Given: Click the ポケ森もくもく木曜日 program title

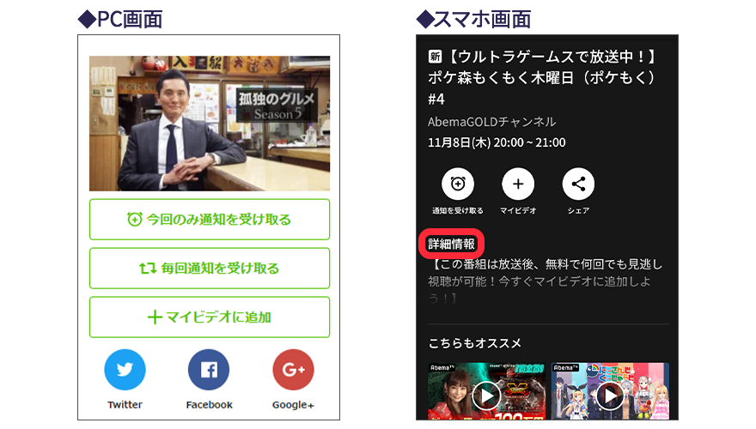Looking at the screenshot, I should tap(541, 77).
